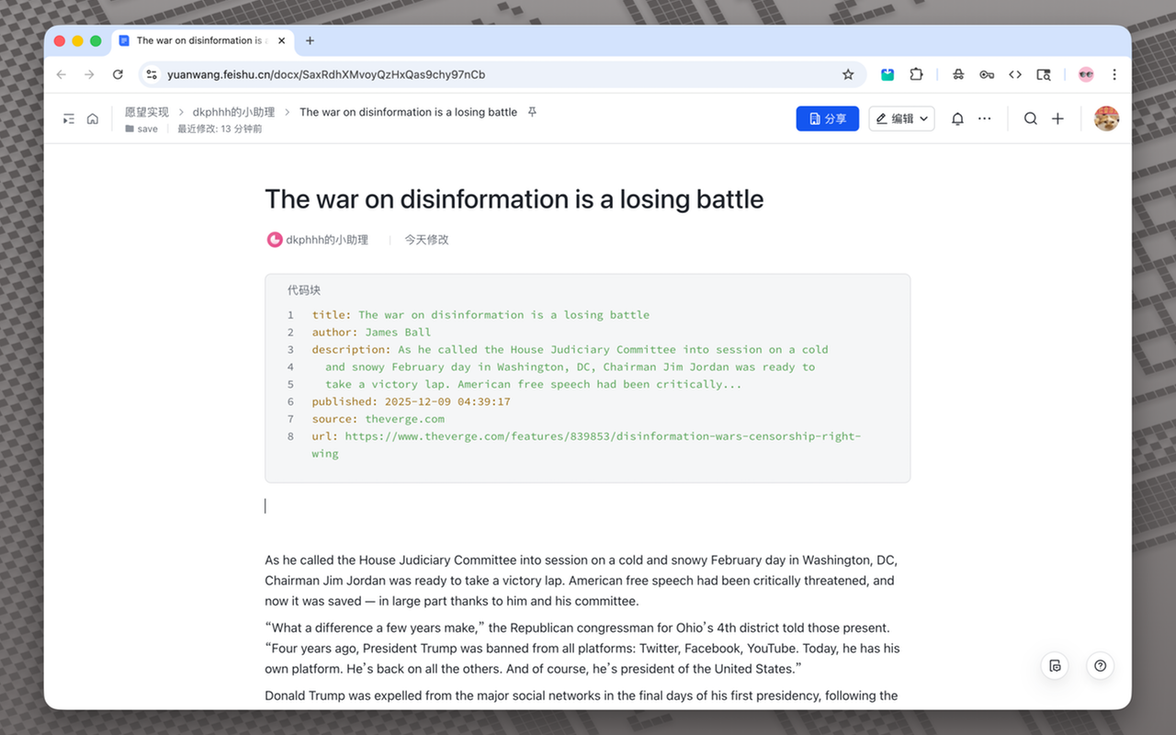Click the 今天修改 label
The width and height of the screenshot is (1176, 735).
tap(426, 240)
